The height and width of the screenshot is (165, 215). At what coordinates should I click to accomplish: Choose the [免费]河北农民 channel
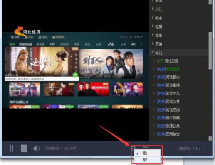[168, 110]
